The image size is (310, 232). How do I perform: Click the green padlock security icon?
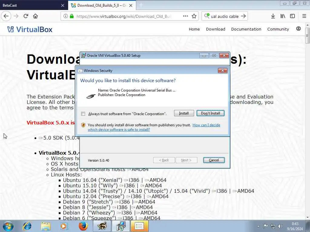[72, 16]
